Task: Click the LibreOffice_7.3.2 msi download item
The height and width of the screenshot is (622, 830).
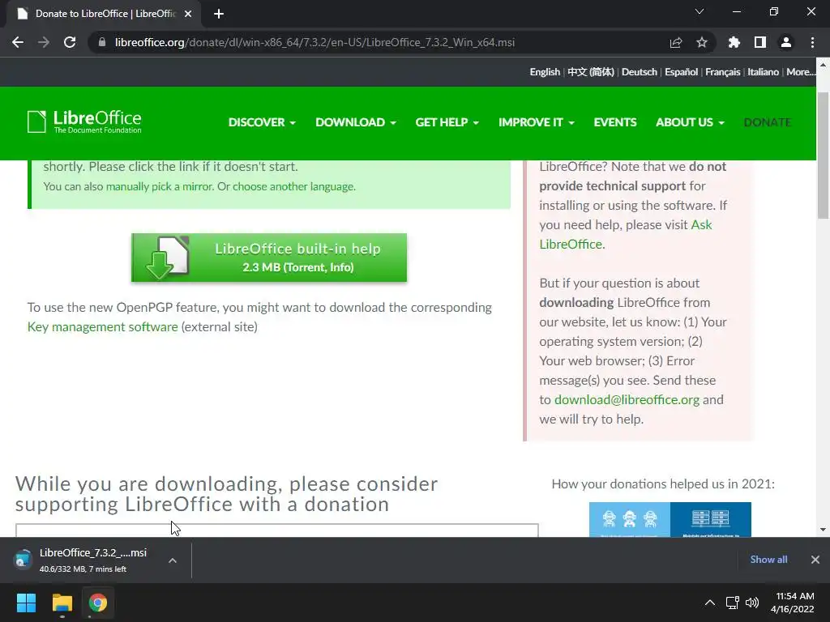Action: click(x=96, y=560)
